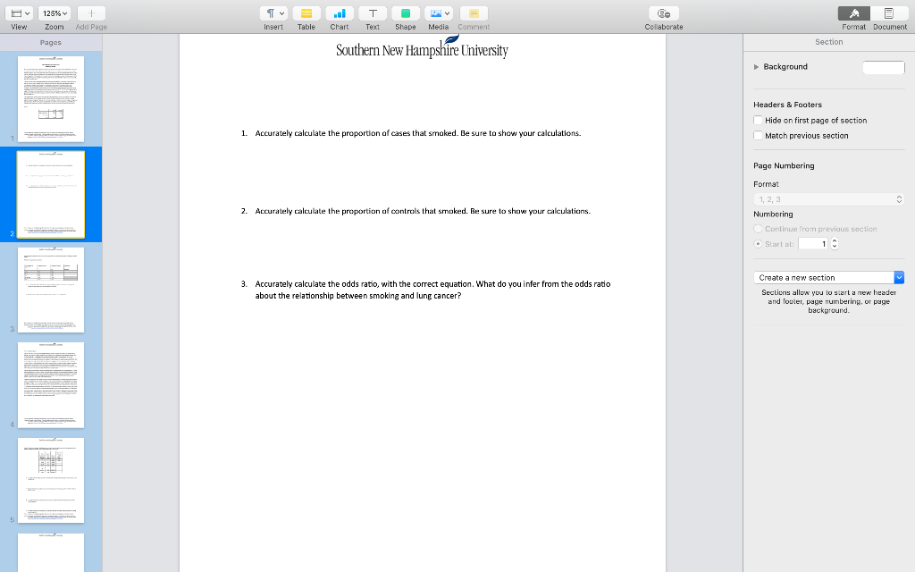Image resolution: width=915 pixels, height=572 pixels.
Task: Expand the Background disclosure triangle
Action: tap(756, 67)
